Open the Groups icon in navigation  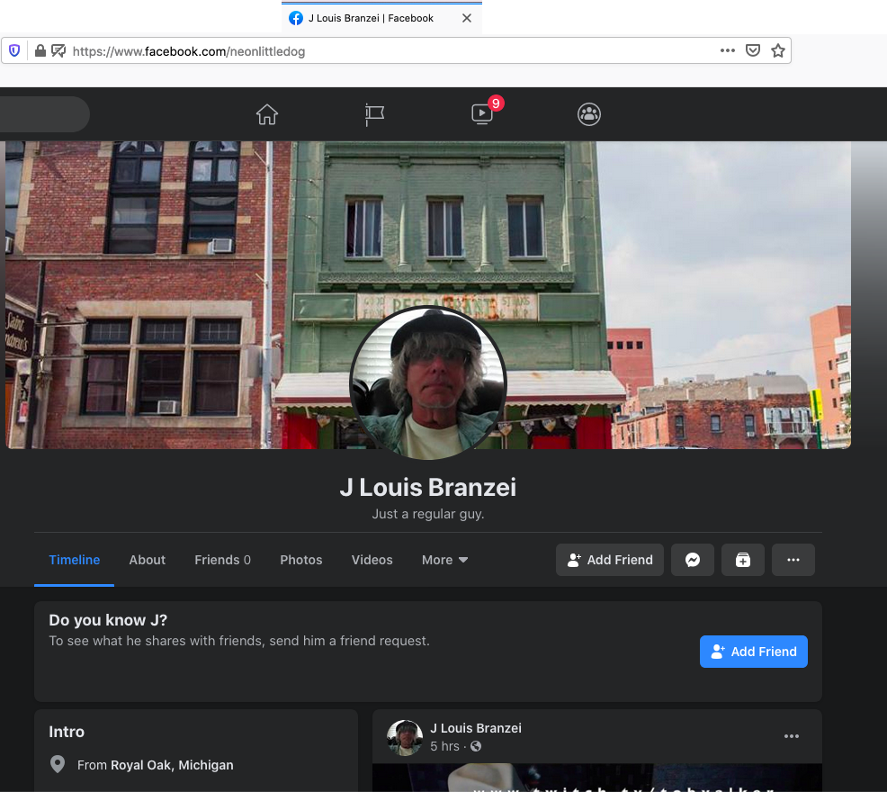588,114
